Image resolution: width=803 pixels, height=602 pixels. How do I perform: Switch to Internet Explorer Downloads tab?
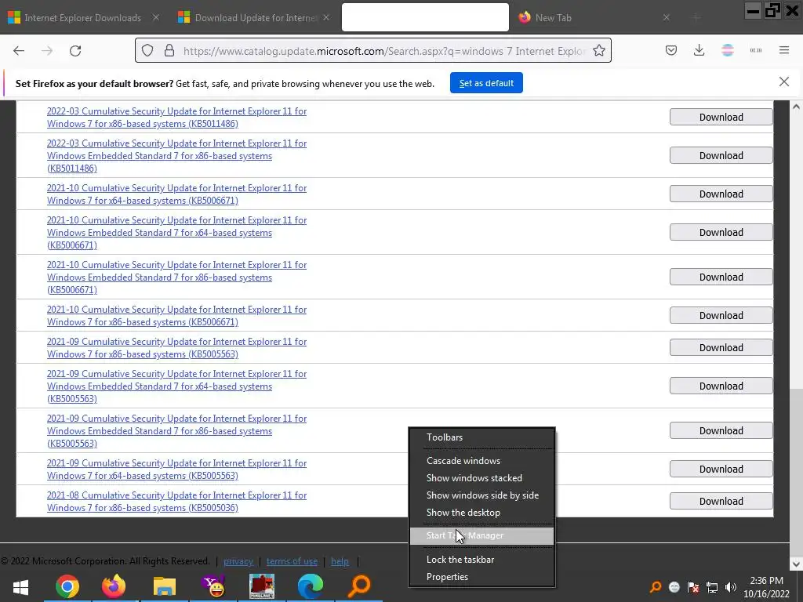click(x=82, y=17)
